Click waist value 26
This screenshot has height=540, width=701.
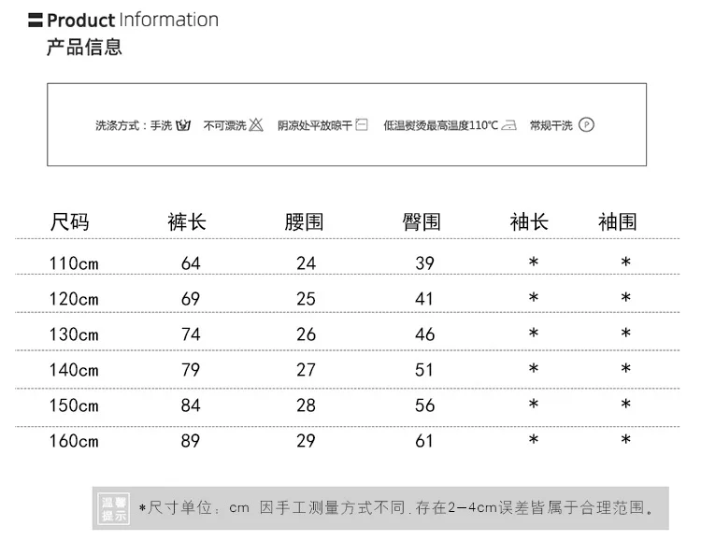pos(307,334)
